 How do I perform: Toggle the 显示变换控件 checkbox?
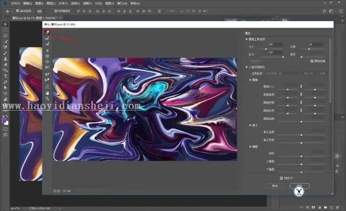[x=52, y=11]
